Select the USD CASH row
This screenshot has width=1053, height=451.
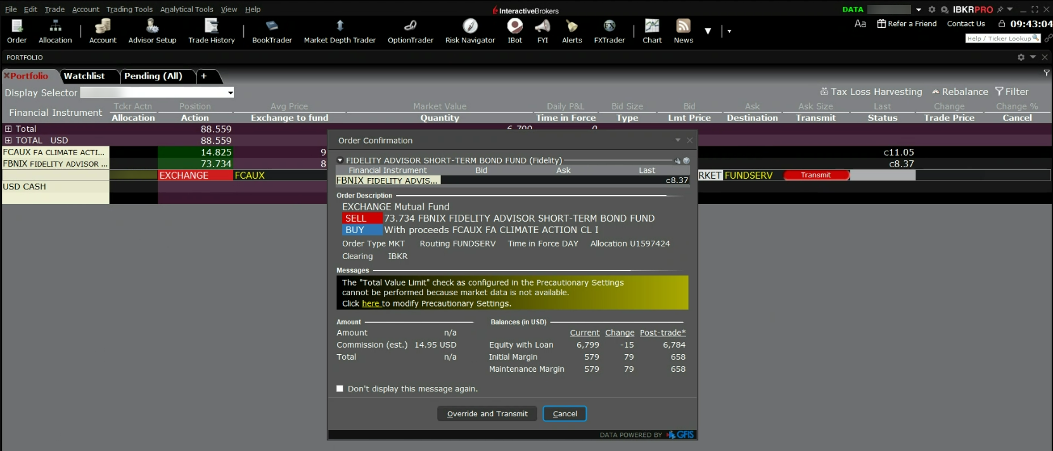point(55,187)
